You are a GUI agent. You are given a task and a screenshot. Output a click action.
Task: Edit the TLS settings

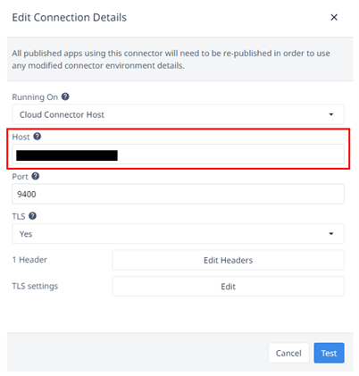click(x=228, y=287)
